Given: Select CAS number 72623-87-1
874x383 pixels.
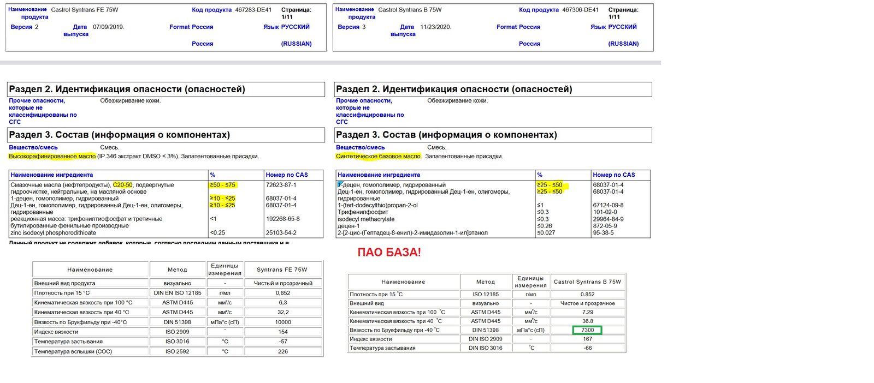Looking at the screenshot, I should 281,185.
